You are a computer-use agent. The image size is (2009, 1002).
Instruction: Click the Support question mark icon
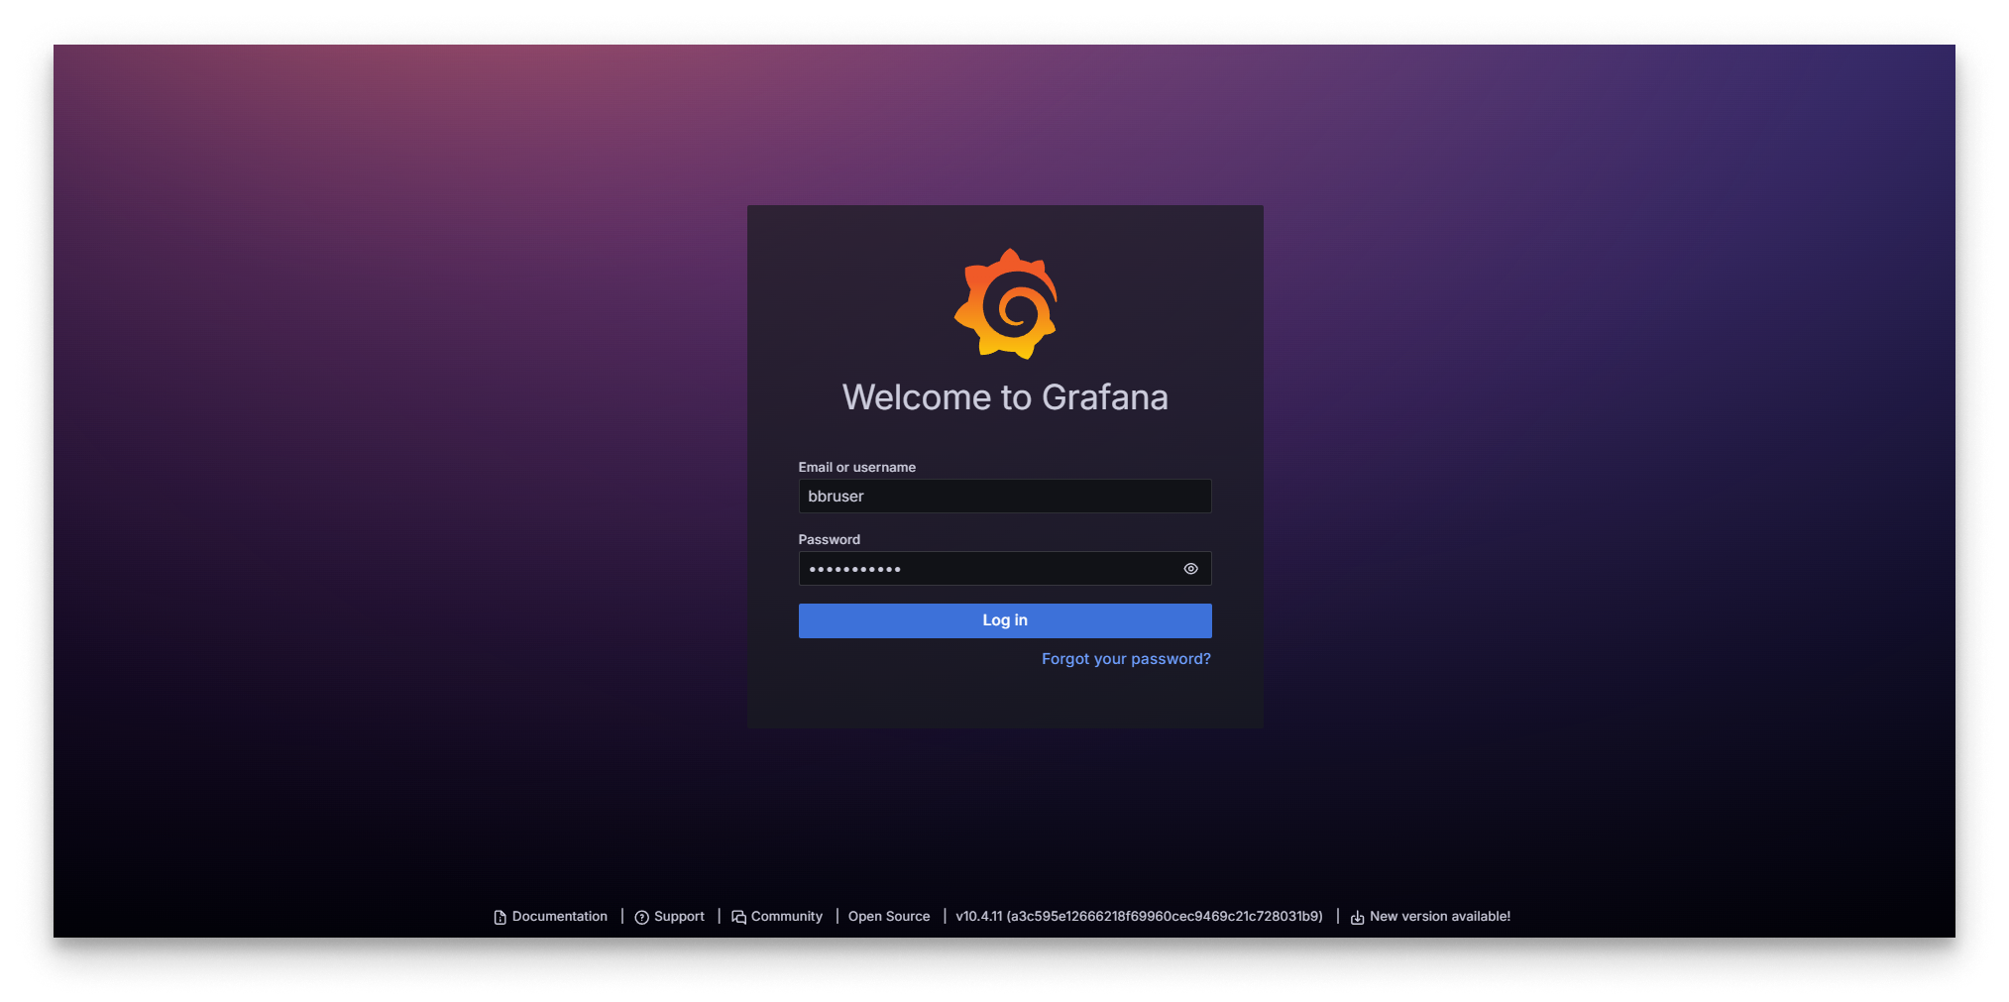pos(641,917)
